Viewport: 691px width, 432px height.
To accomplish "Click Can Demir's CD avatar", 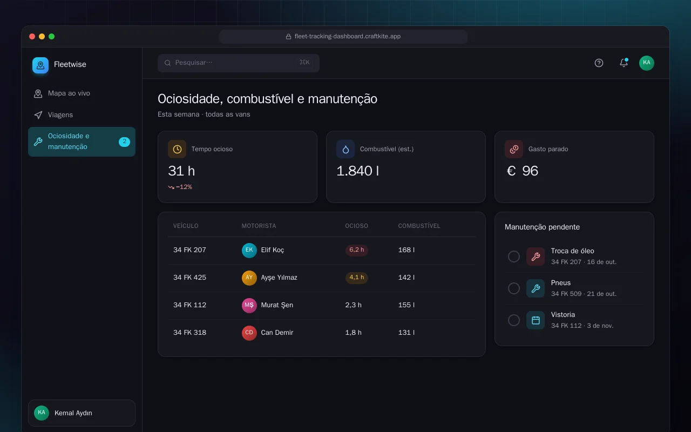I will click(249, 333).
